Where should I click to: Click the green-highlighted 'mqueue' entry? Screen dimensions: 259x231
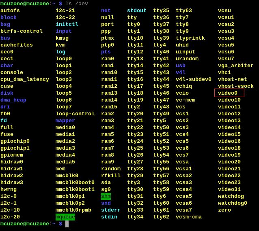click(65, 217)
